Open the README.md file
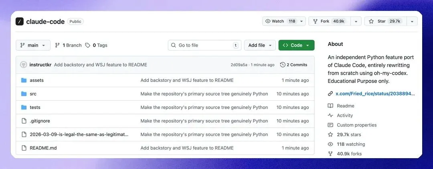Image resolution: width=433 pixels, height=169 pixels. click(43, 148)
